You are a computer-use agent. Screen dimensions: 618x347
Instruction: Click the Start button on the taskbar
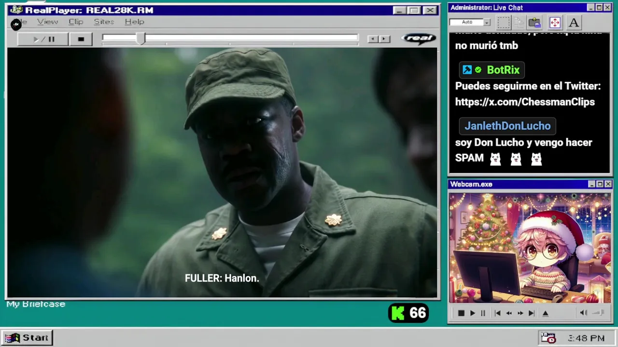27,338
